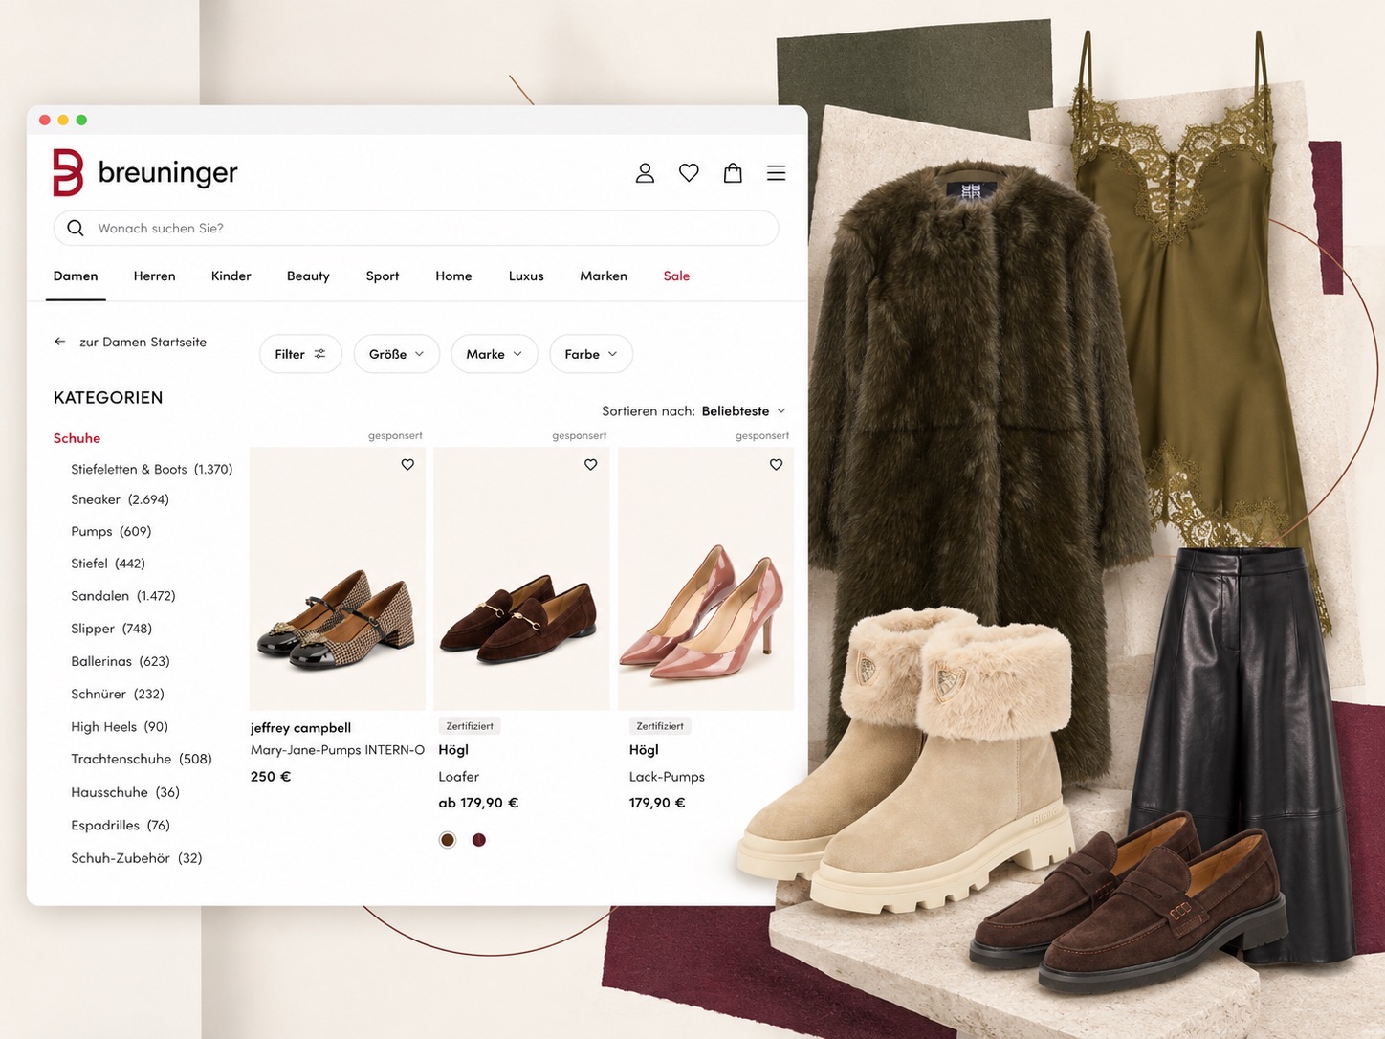Open Schuh-Zubehör category
Viewport: 1385px width, 1039px height.
click(x=136, y=858)
